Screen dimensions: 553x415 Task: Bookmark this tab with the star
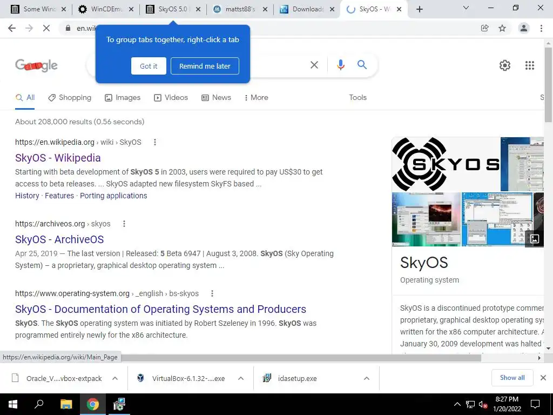502,28
